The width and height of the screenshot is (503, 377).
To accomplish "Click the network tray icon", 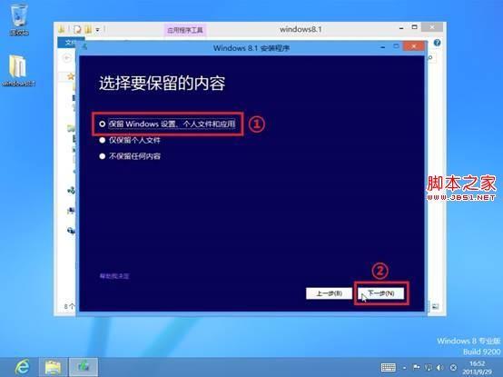I will pos(429,367).
